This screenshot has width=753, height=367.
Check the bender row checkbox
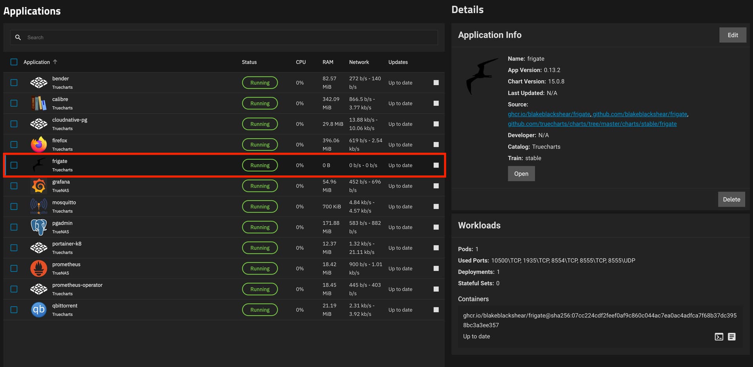pos(14,83)
